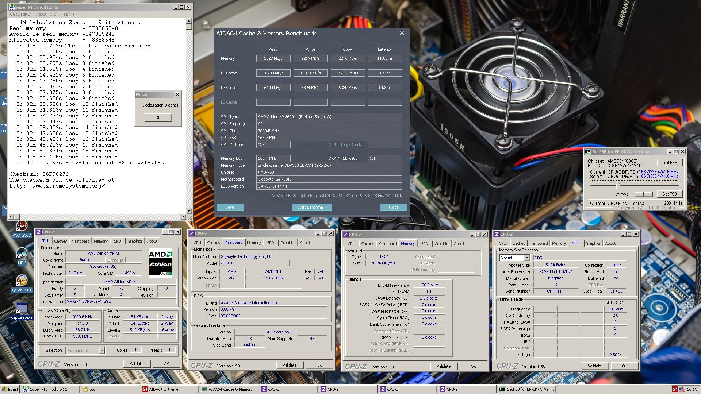This screenshot has width=701, height=394.
Task: Click the SetFSB window title icon
Action: (587, 152)
